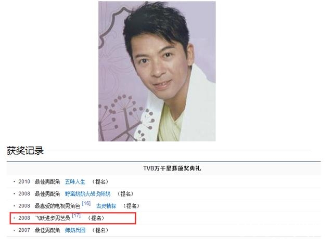The width and height of the screenshot is (333, 249).
Task: Click the TVB万千星辉颁奖典礼 table header
Action: click(x=172, y=168)
